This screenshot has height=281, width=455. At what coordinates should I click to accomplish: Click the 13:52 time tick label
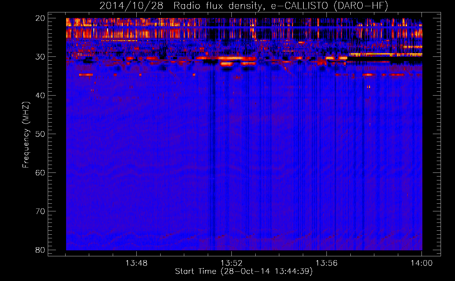pyautogui.click(x=231, y=263)
